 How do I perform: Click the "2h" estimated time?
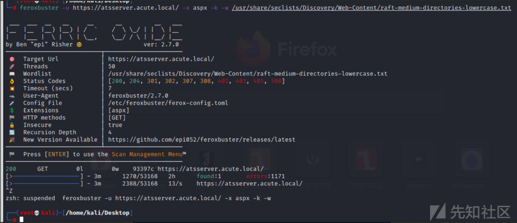[x=172, y=176]
